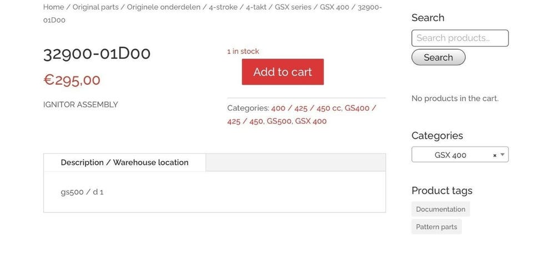This screenshot has width=533, height=254.
Task: Select the Documentation product tag
Action: pos(440,209)
